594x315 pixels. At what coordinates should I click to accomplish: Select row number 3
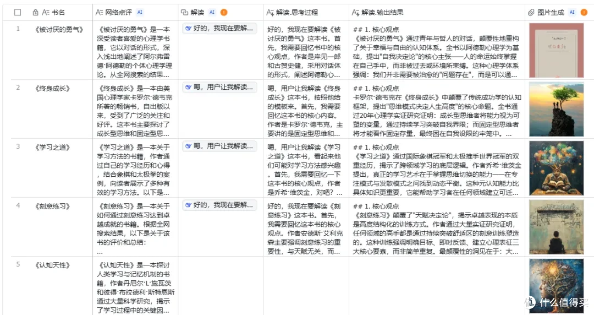tap(18, 146)
